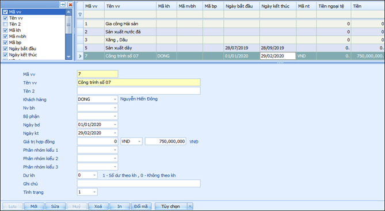Focus the Tên 2 input field
Viewport: 385px width, 211px height.
point(139,91)
